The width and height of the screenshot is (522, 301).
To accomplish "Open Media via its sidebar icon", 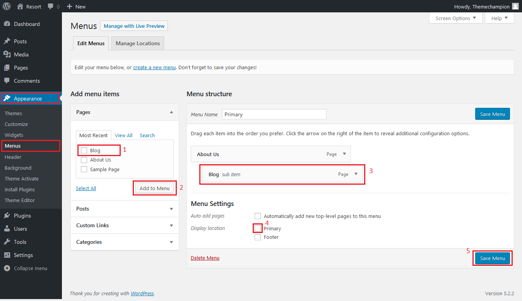I will coord(7,54).
